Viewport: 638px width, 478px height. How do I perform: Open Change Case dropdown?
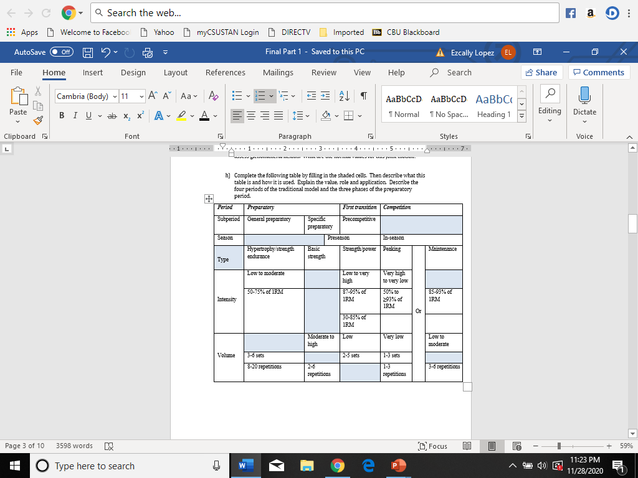pyautogui.click(x=189, y=96)
